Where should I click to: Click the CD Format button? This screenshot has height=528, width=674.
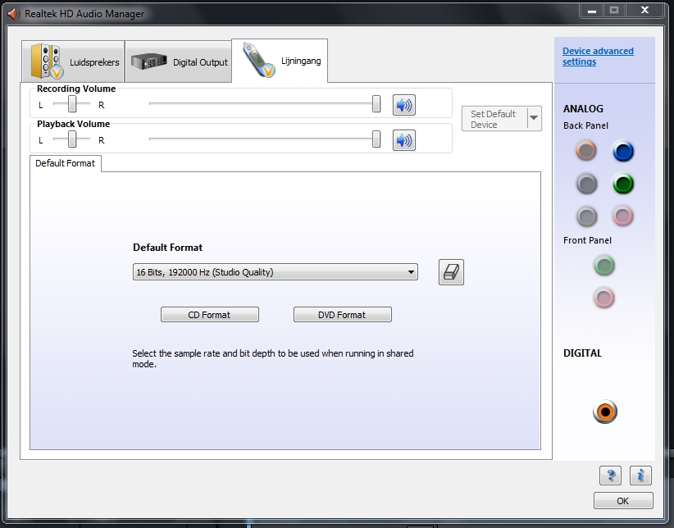point(210,315)
